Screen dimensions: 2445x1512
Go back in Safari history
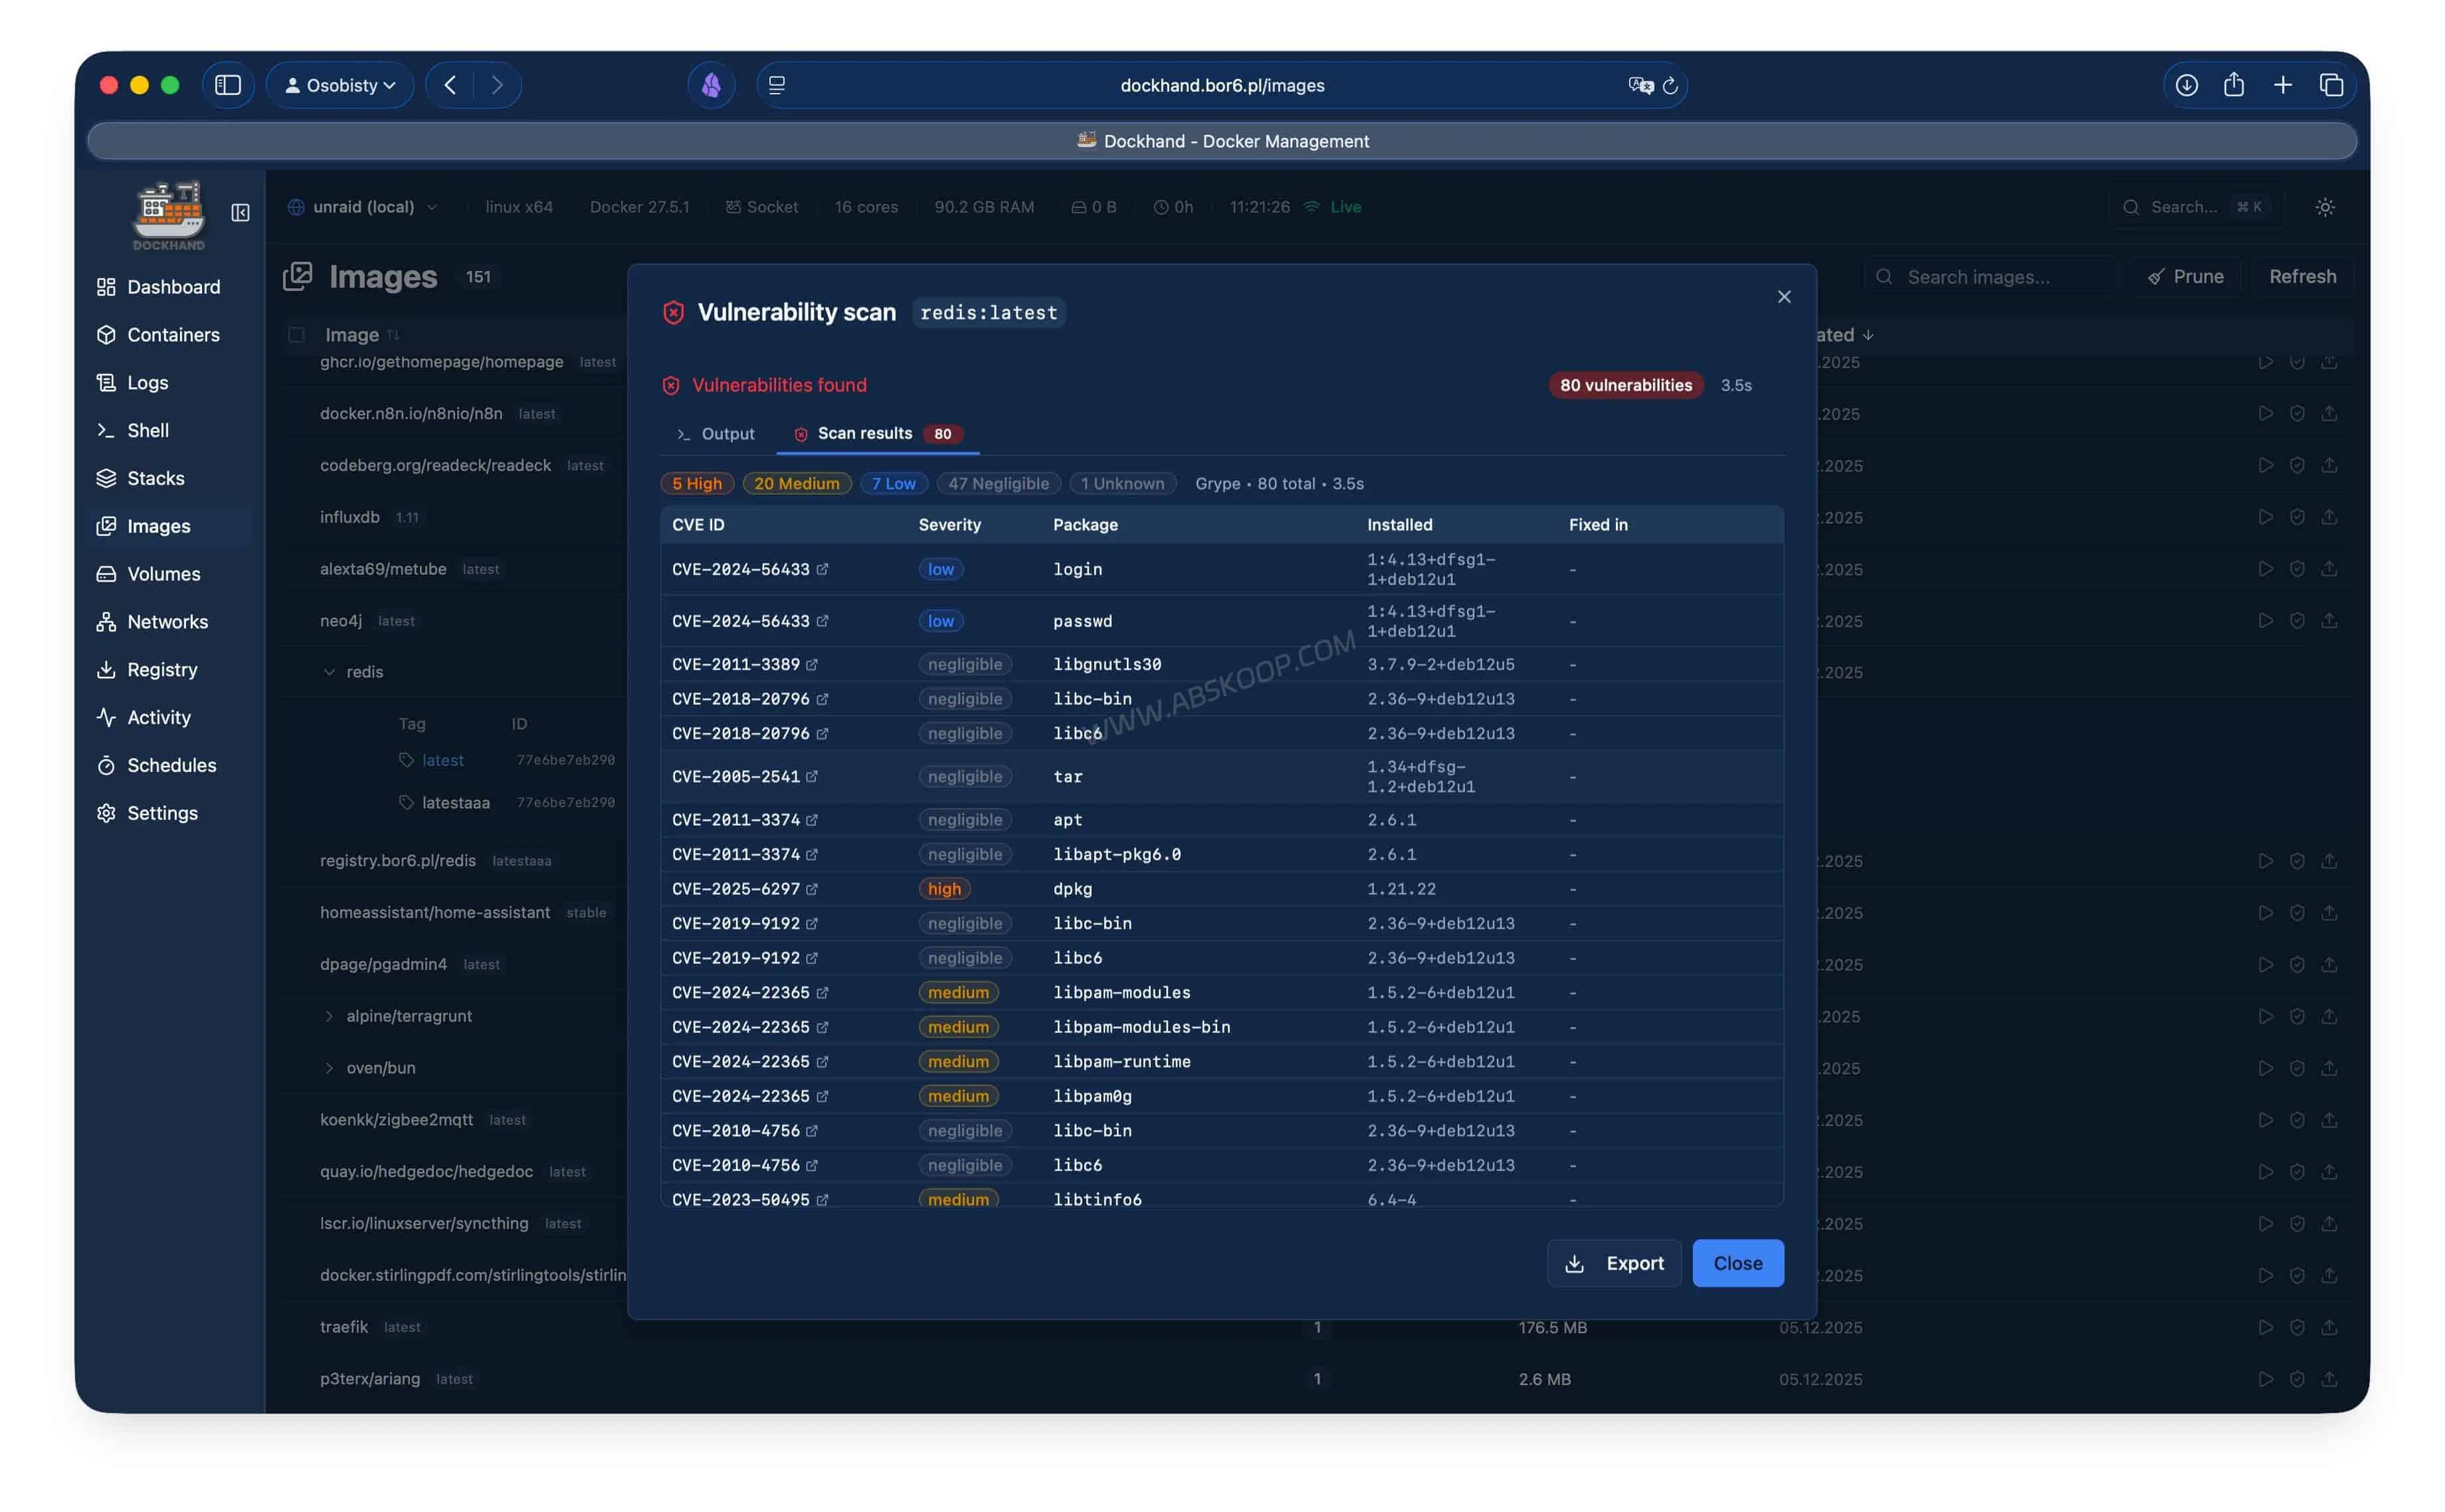(450, 85)
